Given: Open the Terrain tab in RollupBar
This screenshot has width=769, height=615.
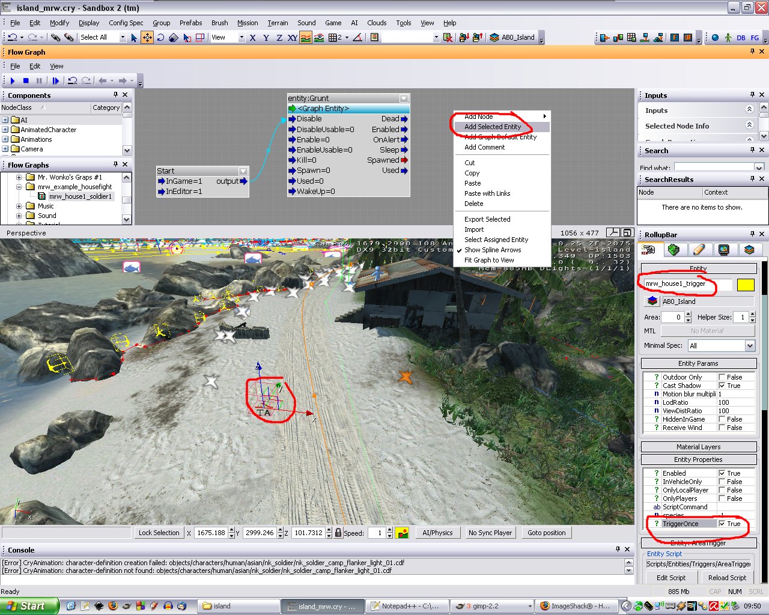Looking at the screenshot, I should [673, 250].
